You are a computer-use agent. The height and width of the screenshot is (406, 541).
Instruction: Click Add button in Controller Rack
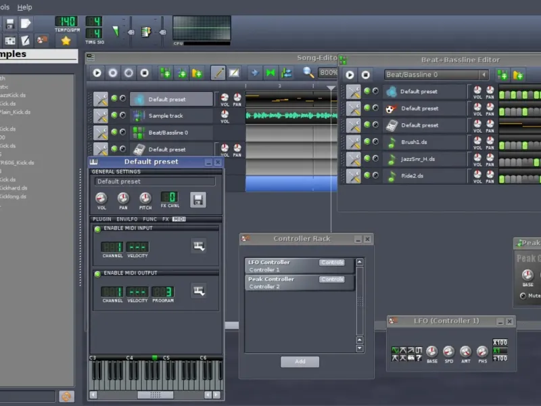(300, 362)
